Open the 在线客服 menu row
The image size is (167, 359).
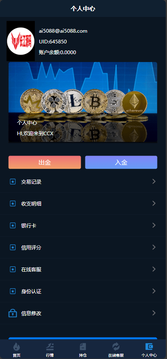click(x=84, y=270)
